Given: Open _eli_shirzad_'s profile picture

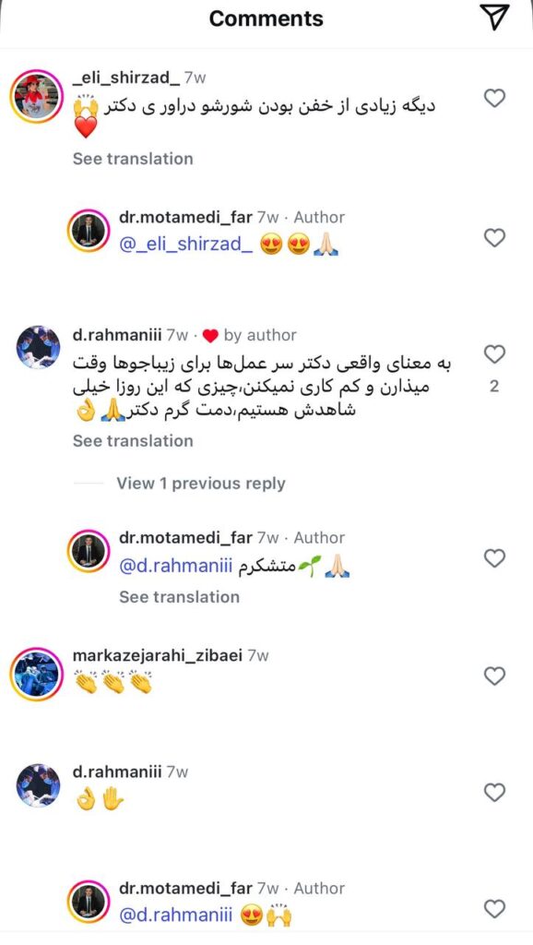Looking at the screenshot, I should click(x=37, y=96).
